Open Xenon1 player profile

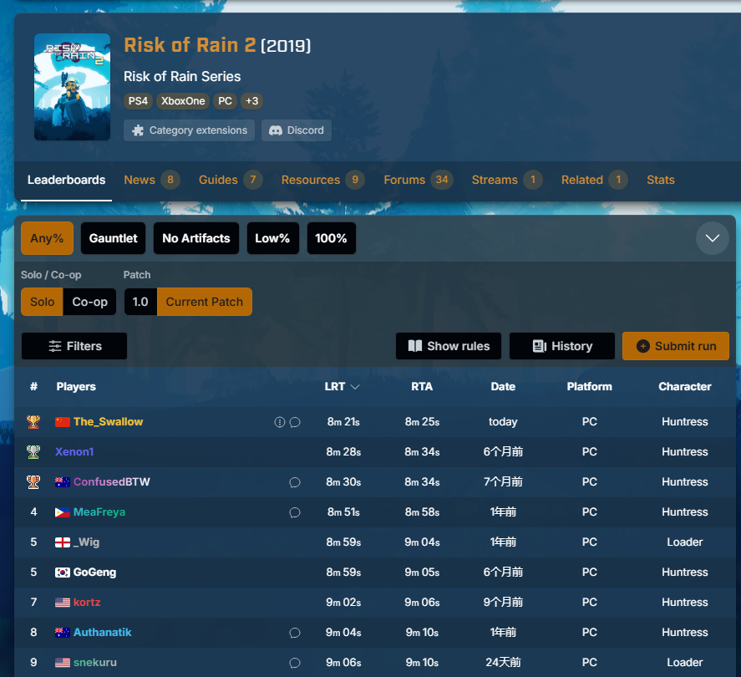point(74,452)
